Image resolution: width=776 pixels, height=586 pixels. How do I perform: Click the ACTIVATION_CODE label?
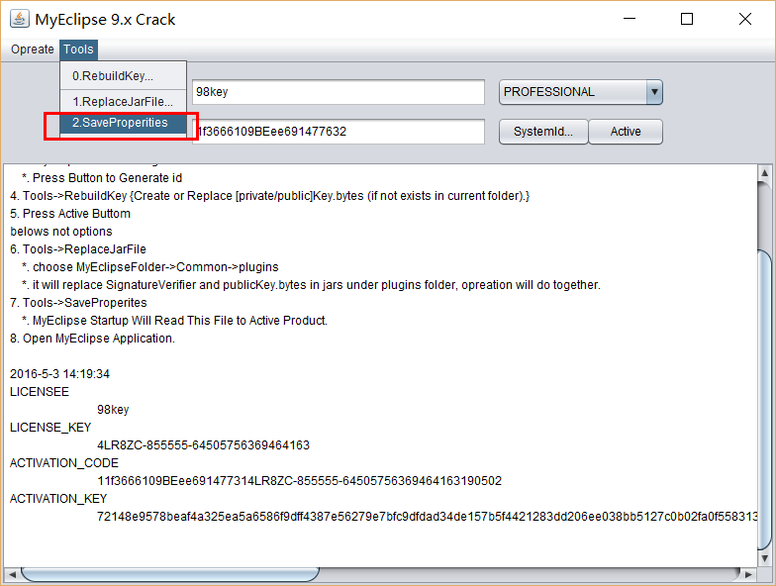(x=63, y=463)
